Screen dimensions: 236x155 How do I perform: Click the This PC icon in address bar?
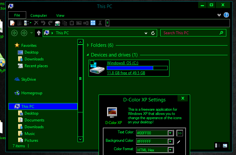pyautogui.click(x=47, y=33)
